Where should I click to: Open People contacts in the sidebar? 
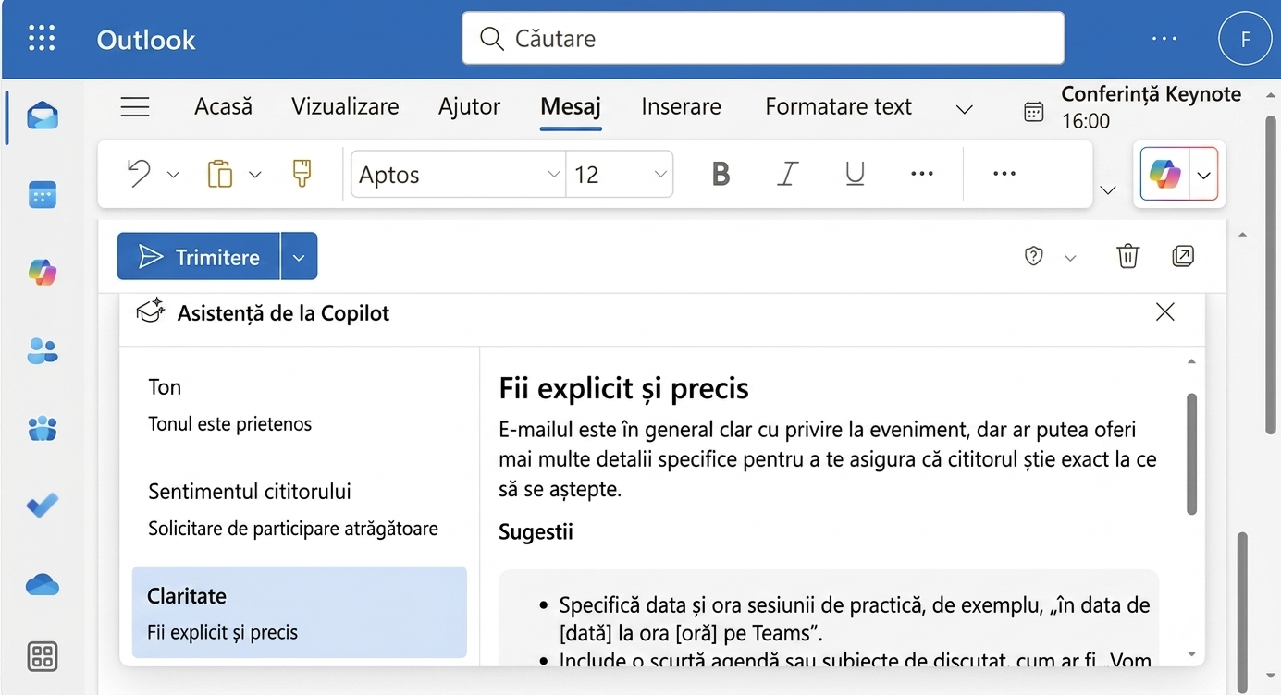coord(42,351)
